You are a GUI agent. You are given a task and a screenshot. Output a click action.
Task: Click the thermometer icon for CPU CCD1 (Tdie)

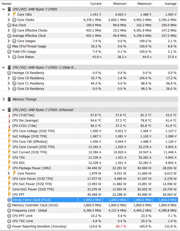pos(9,126)
